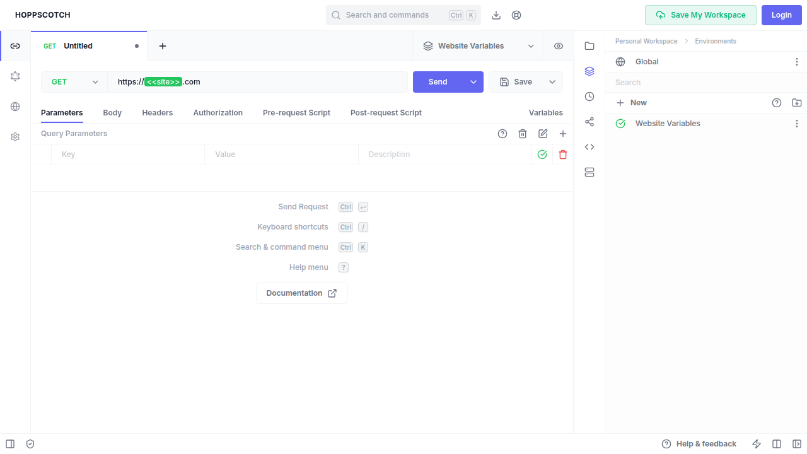807x454 pixels.
Task: Toggle right panel collapse in footer
Action: tap(797, 444)
